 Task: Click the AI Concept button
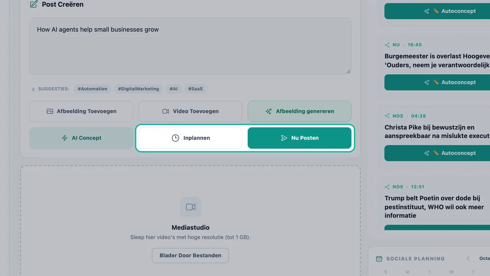pos(81,138)
